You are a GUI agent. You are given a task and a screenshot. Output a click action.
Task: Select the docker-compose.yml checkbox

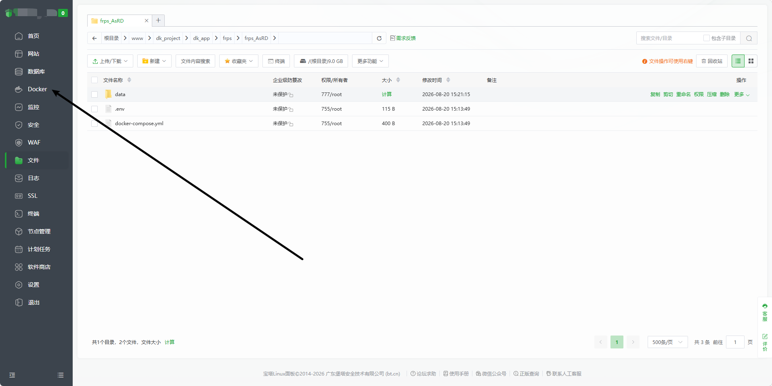pyautogui.click(x=94, y=124)
